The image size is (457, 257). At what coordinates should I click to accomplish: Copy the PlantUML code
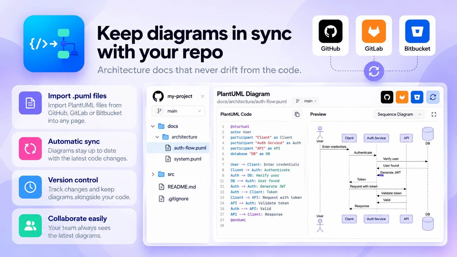(x=297, y=114)
